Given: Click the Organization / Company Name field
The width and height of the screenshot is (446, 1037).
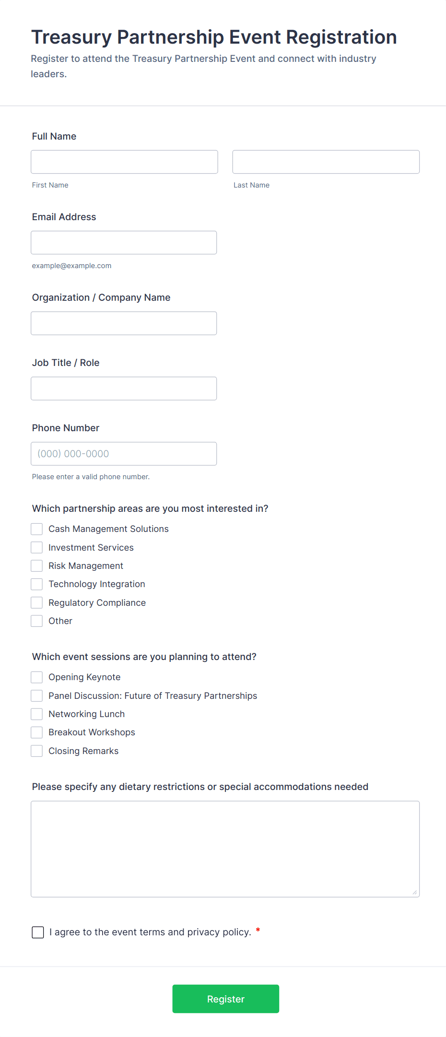Looking at the screenshot, I should tap(124, 323).
